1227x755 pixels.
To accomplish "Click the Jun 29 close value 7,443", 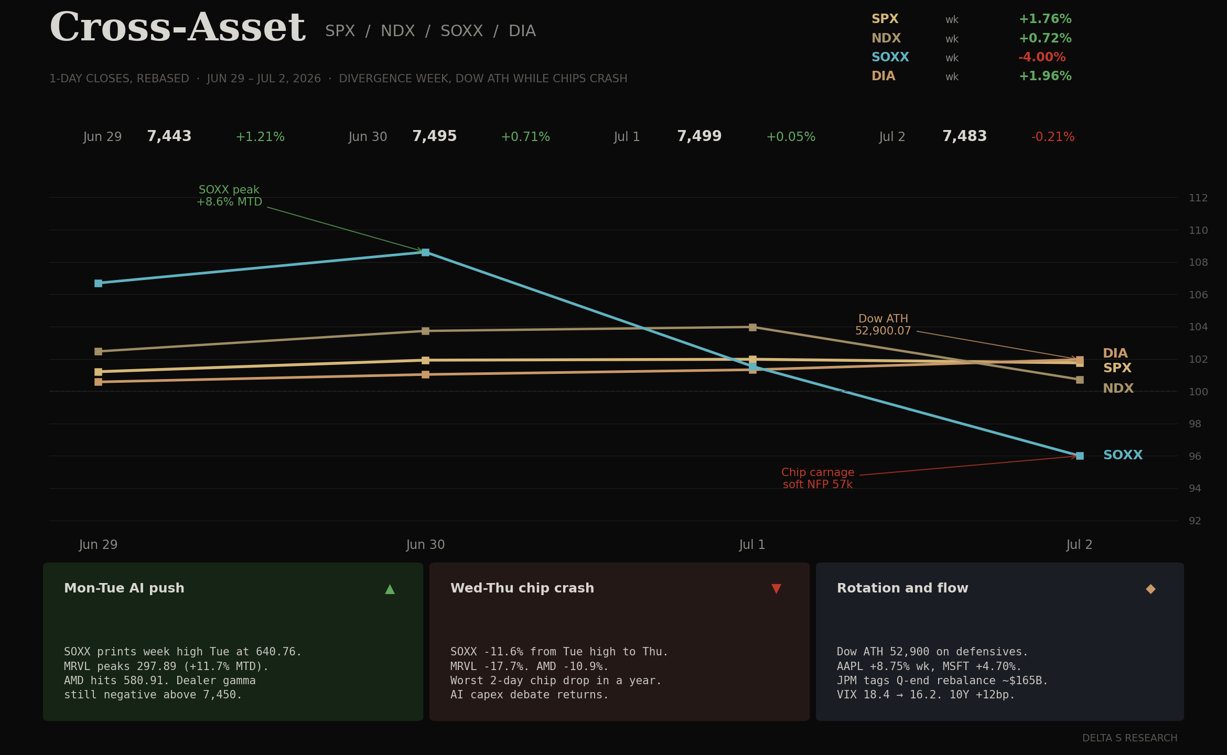I will tap(169, 136).
